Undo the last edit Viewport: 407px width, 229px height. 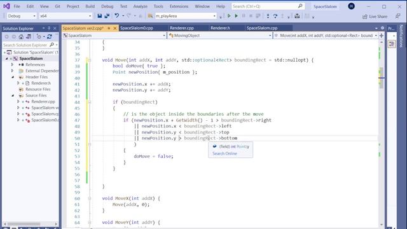(117, 16)
